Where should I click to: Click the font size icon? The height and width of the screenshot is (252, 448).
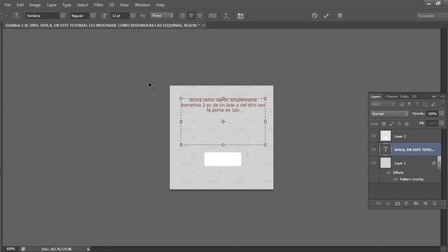104,15
